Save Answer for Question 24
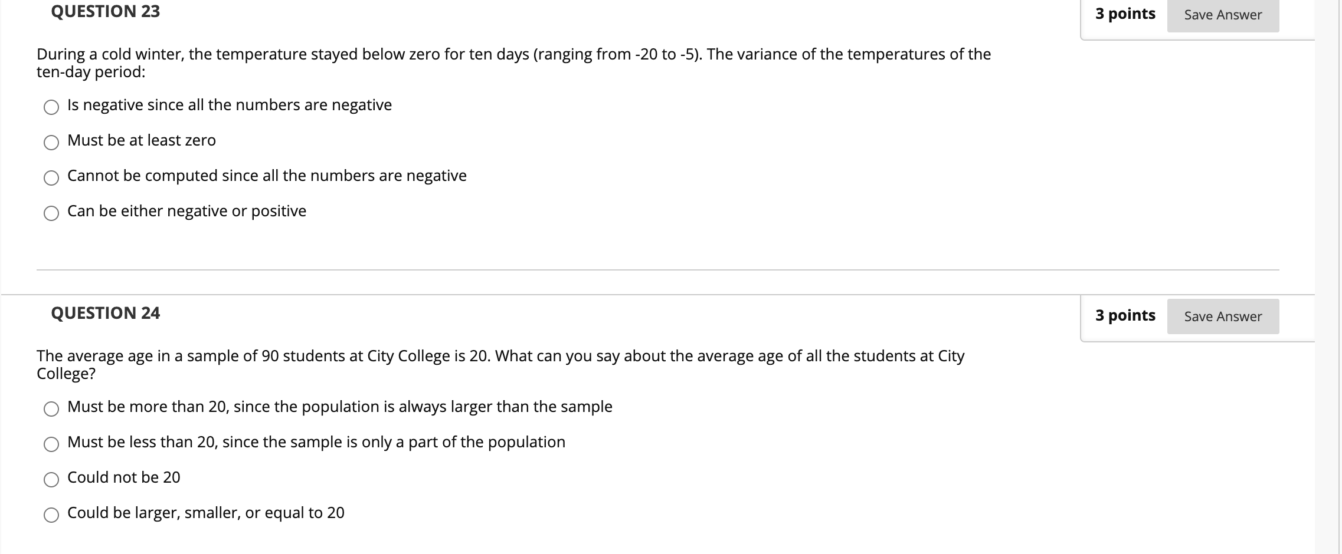 1222,316
